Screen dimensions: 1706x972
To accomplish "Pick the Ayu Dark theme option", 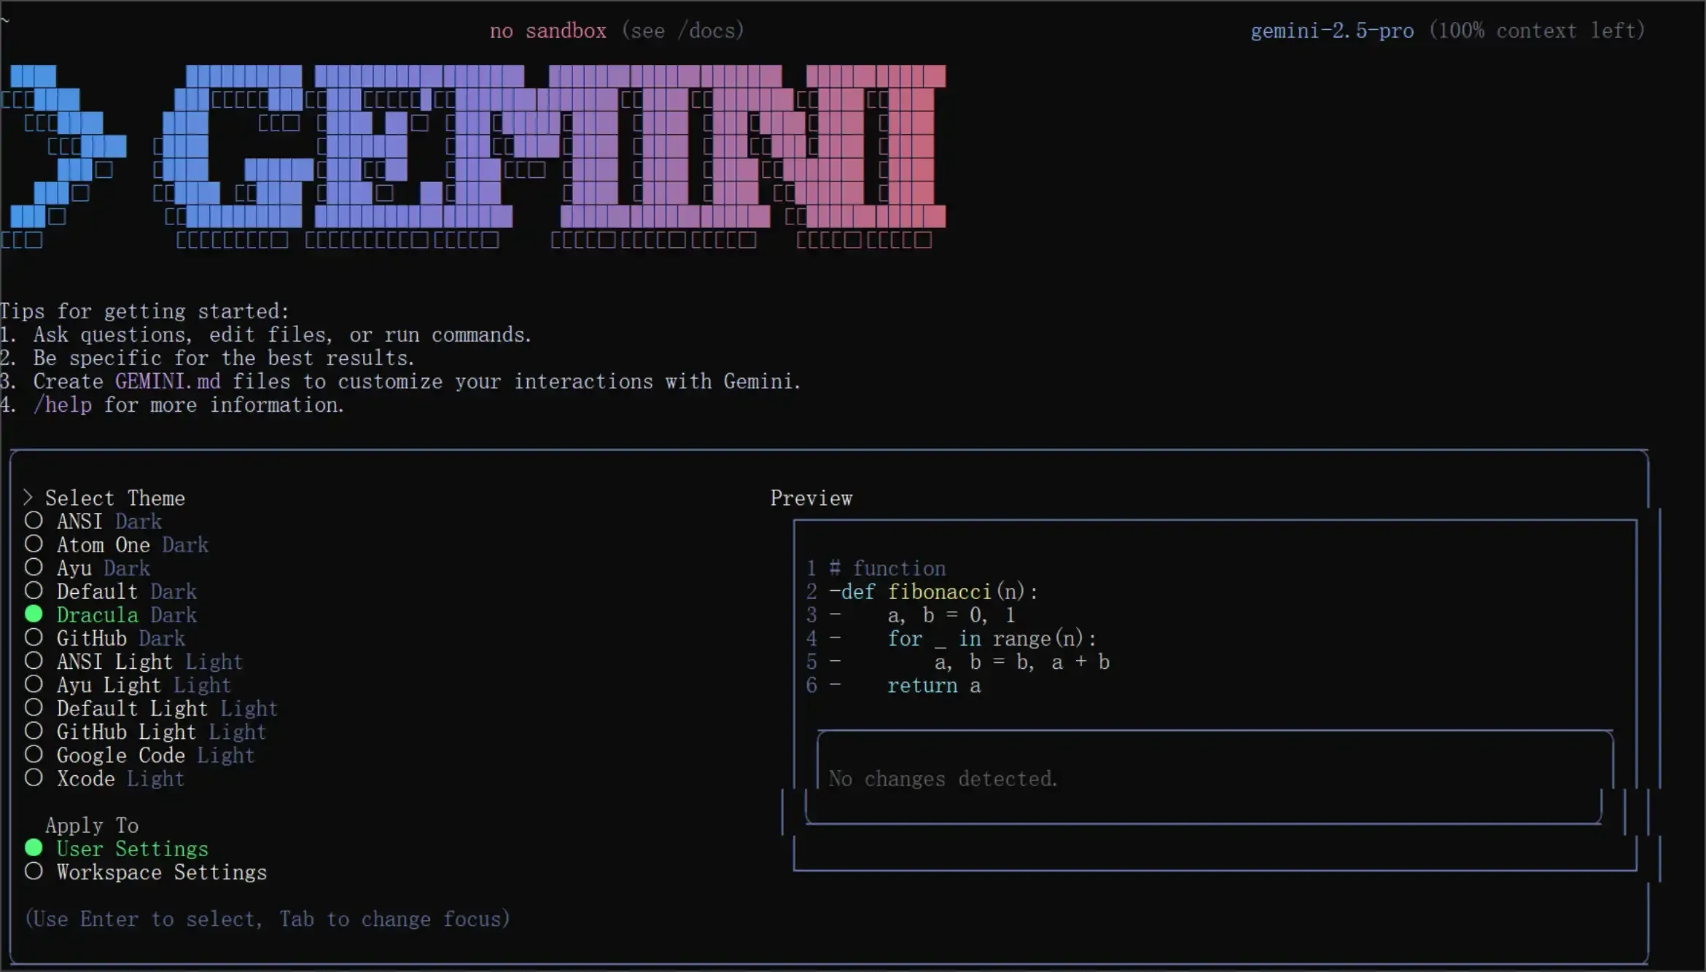I will [34, 568].
